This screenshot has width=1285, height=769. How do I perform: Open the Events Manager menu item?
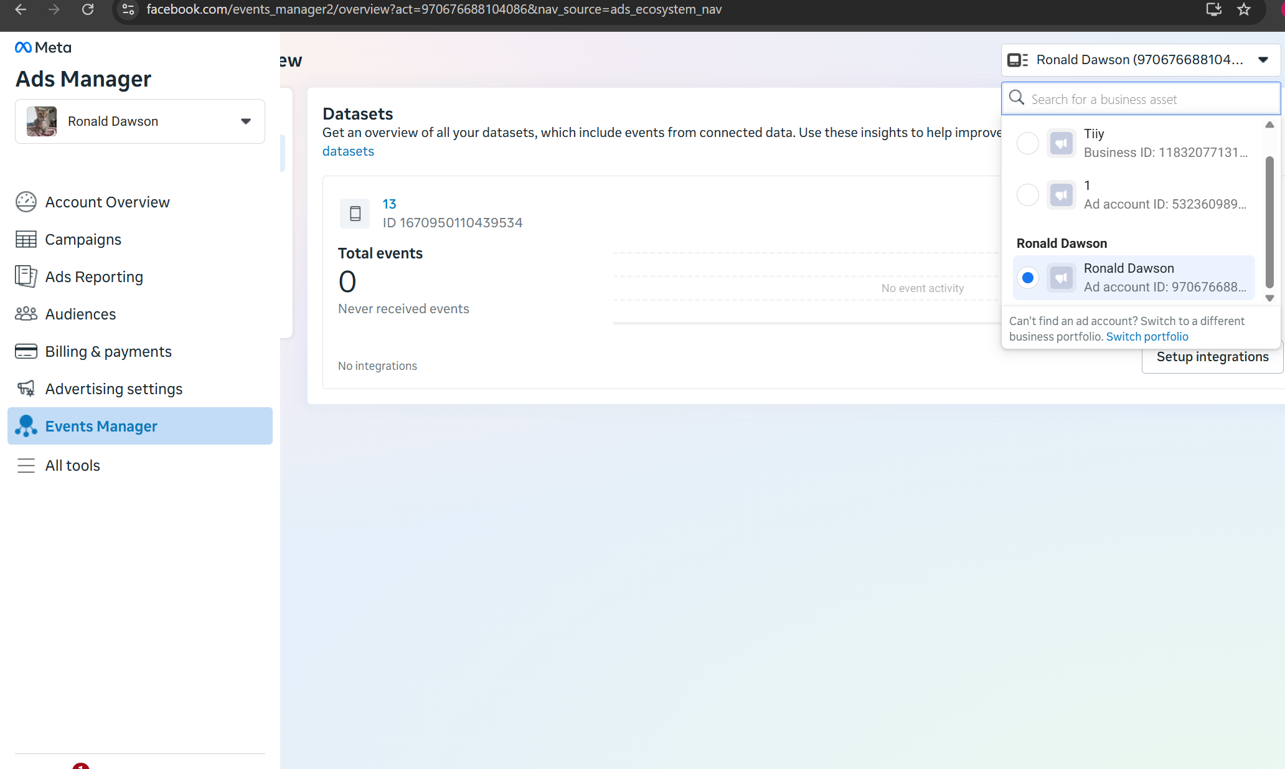(x=101, y=427)
